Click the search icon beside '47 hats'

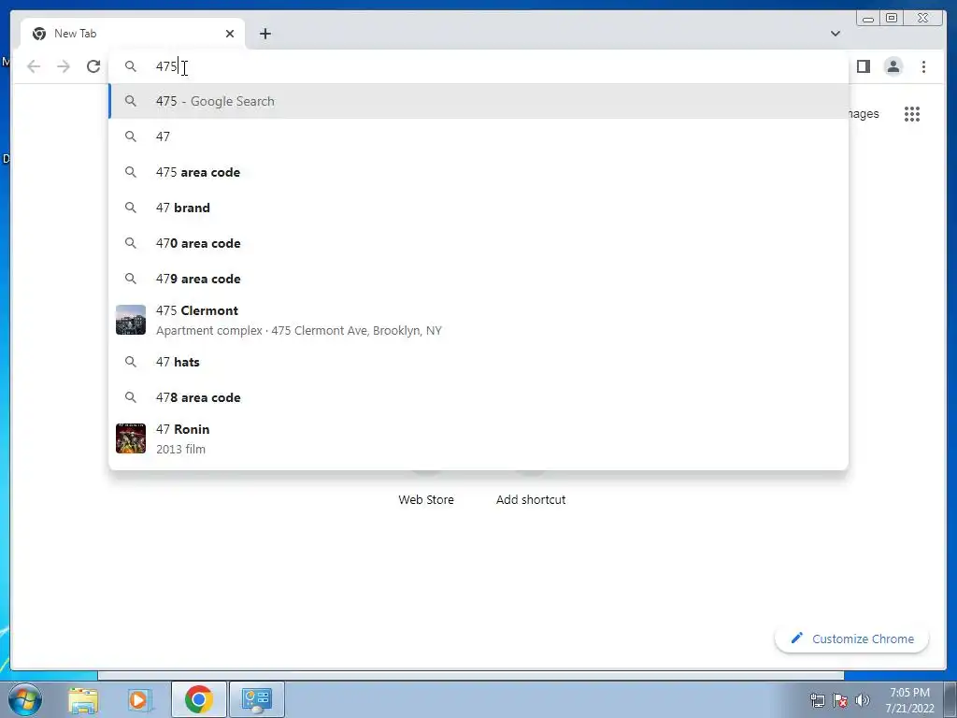click(x=131, y=362)
